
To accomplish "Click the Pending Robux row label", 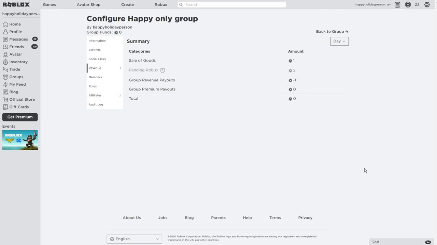I will pos(143,70).
